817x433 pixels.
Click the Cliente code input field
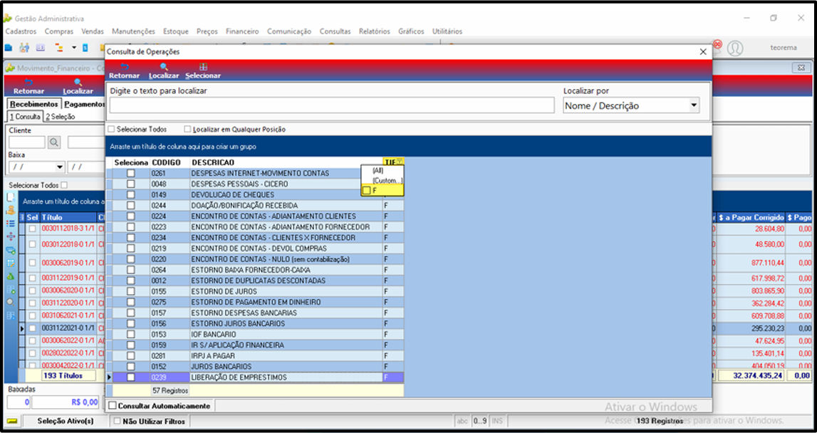click(27, 142)
